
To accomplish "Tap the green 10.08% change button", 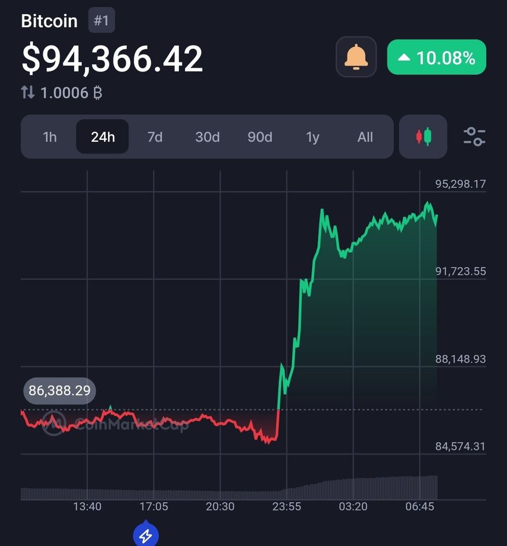I will [437, 57].
